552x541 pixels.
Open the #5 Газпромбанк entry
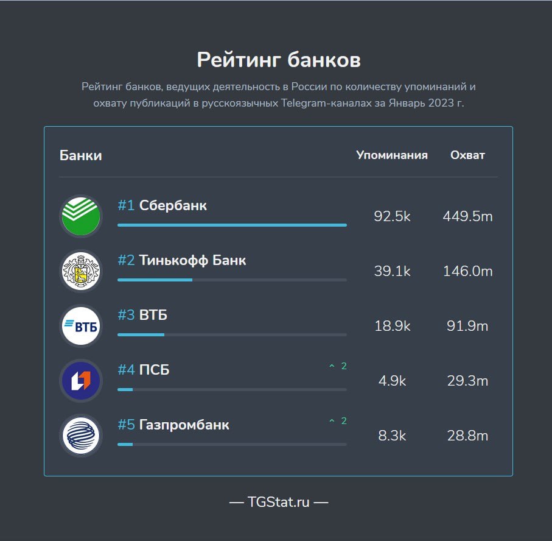pyautogui.click(x=173, y=425)
